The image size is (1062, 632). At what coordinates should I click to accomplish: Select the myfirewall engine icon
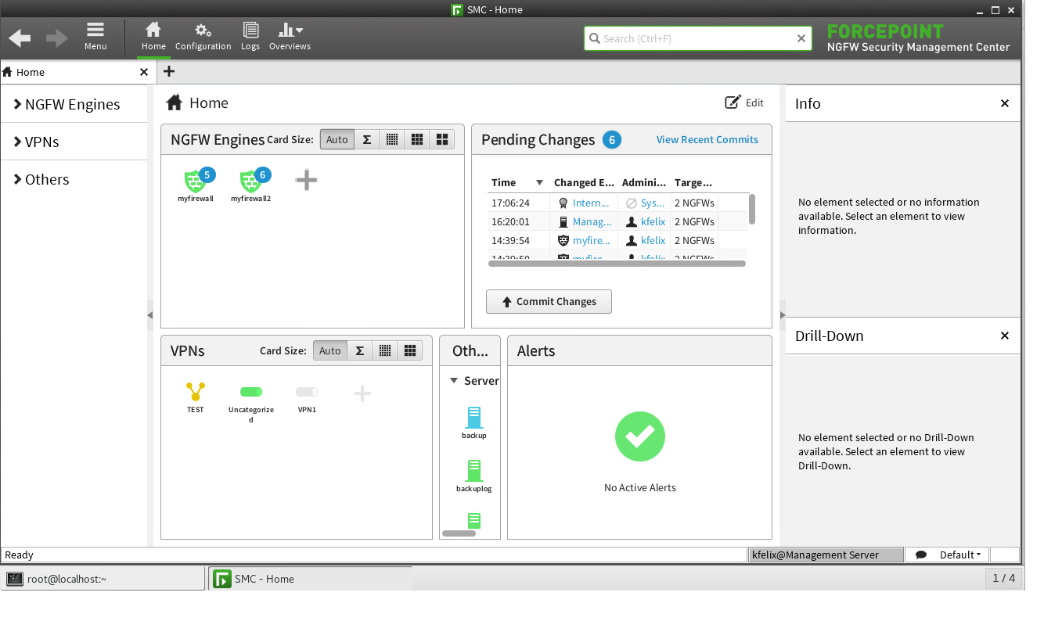pyautogui.click(x=195, y=181)
